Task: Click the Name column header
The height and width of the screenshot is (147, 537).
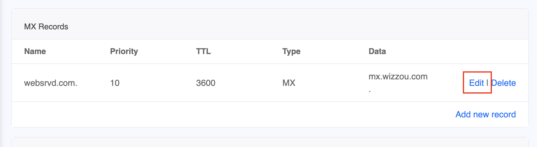Action: coord(35,51)
